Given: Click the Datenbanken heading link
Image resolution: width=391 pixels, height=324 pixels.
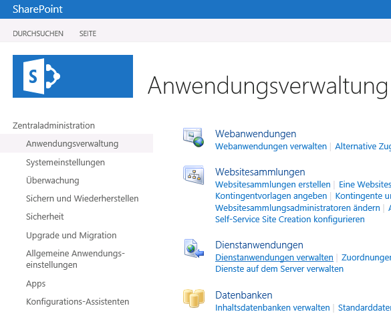Looking at the screenshot, I should tap(244, 295).
